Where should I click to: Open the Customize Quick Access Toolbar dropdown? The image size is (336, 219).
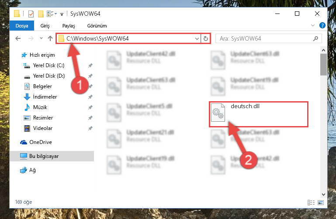62,14
